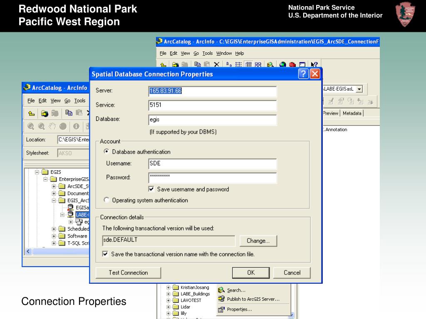Click Disconnect Folder icon in left ArcCatalog window
This screenshot has width=426, height=319.
pyautogui.click(x=55, y=113)
